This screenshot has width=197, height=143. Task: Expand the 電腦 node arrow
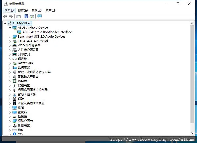pos(10,108)
